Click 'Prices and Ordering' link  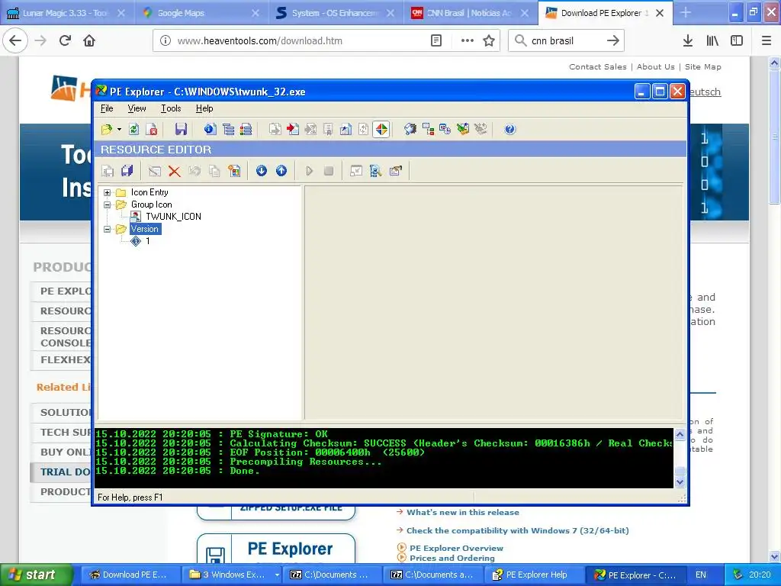(x=452, y=558)
